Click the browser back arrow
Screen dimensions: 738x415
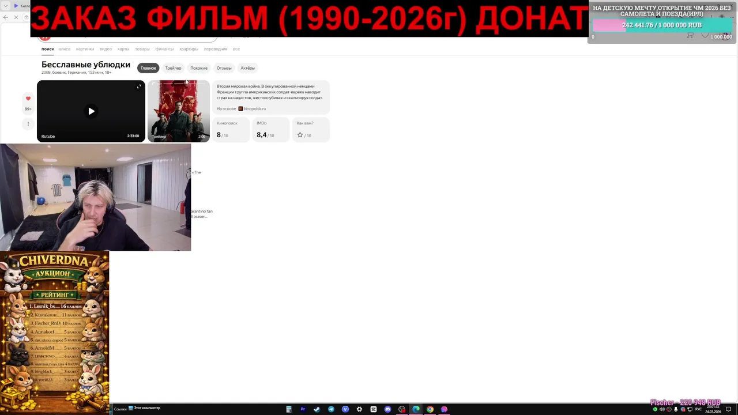click(6, 17)
